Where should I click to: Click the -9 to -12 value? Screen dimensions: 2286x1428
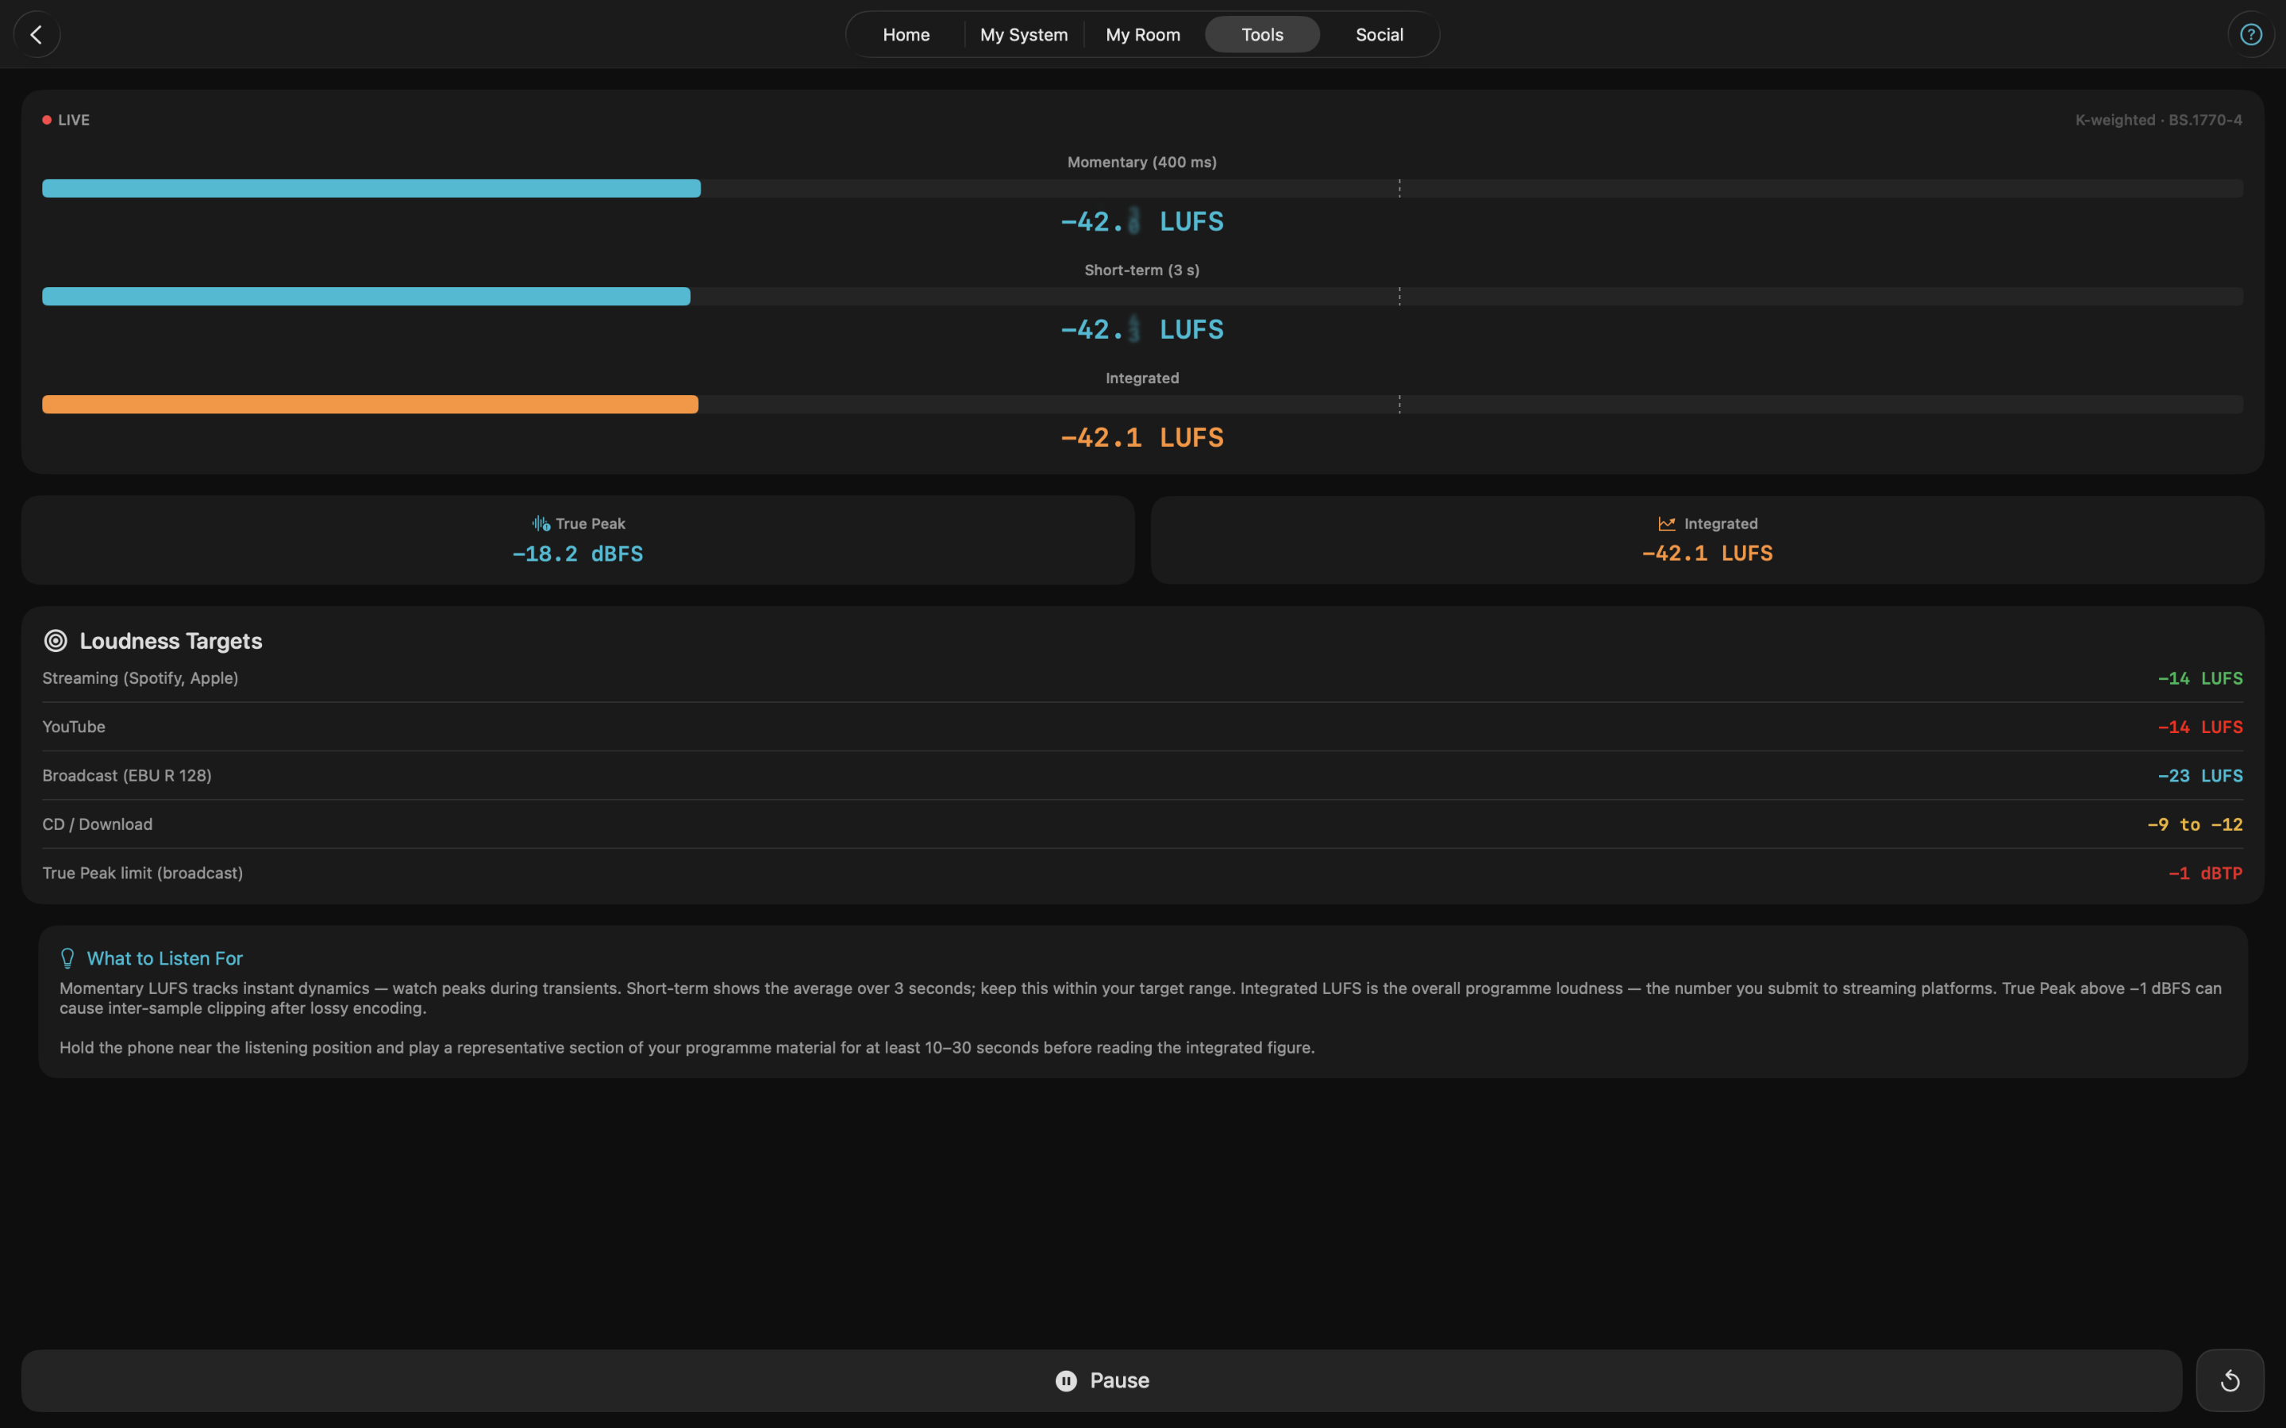point(2195,824)
